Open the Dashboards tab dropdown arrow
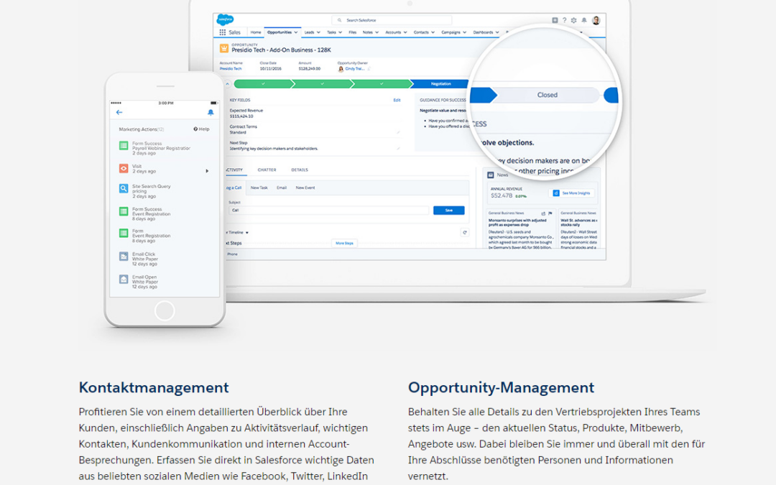This screenshot has width=776, height=485. click(x=497, y=32)
